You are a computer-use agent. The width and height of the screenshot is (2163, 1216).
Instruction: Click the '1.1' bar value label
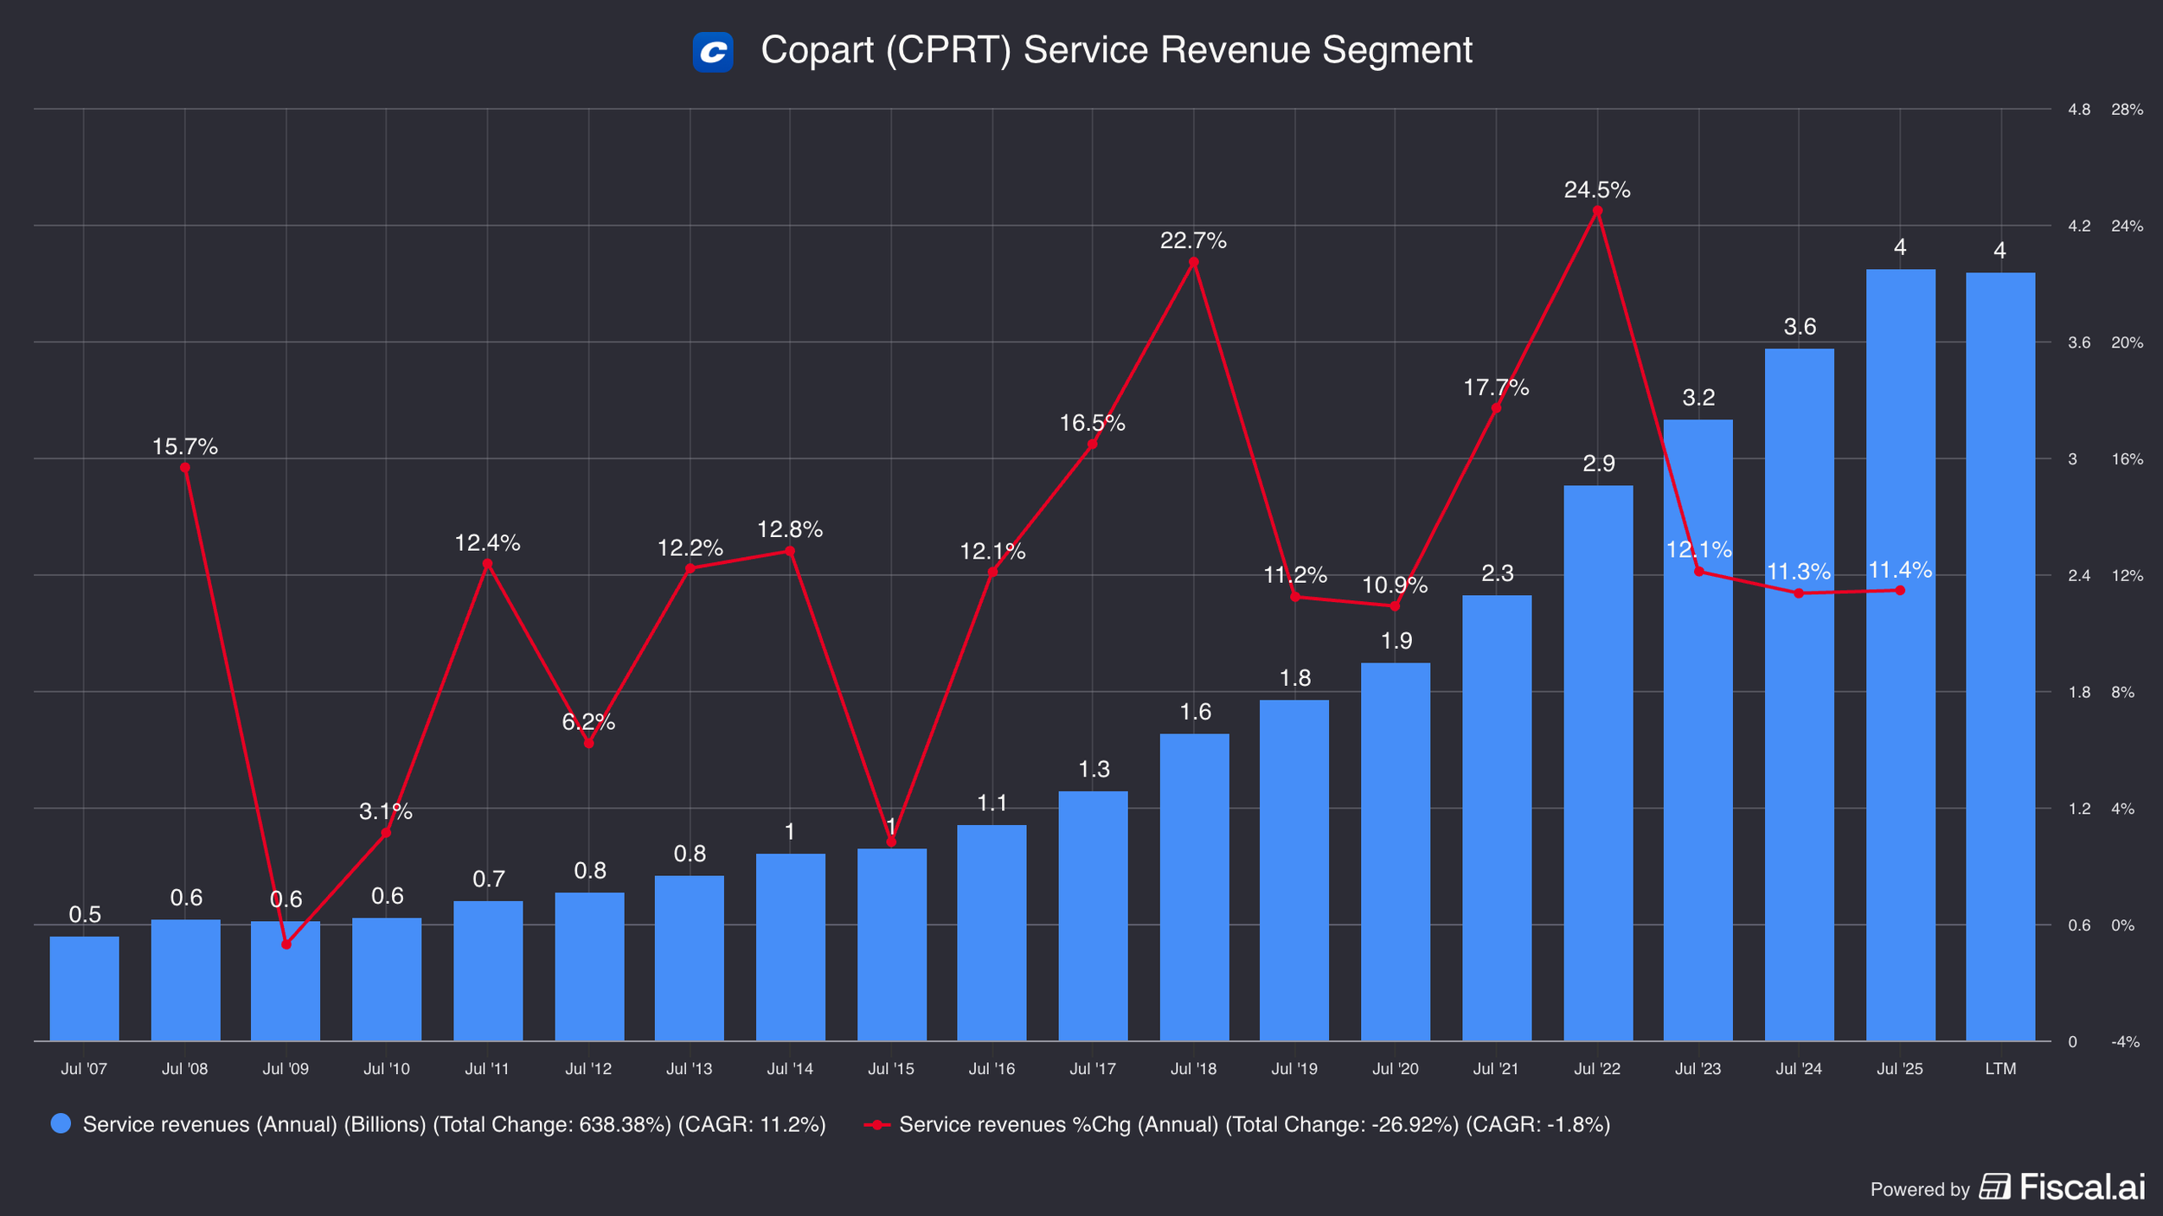[x=992, y=803]
